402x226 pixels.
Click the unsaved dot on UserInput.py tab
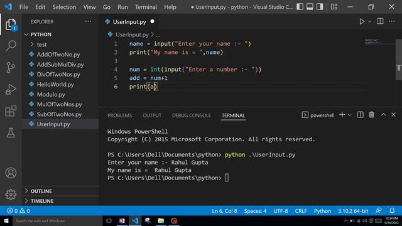152,21
